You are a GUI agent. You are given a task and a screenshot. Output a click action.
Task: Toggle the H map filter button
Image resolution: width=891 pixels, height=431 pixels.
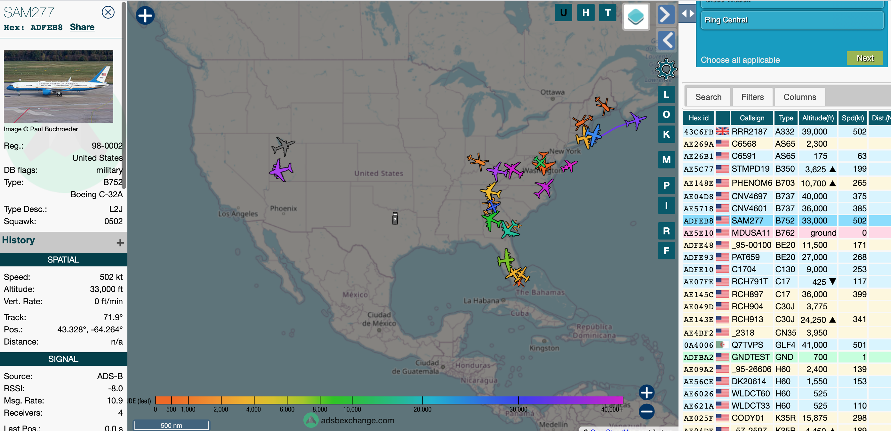point(586,13)
